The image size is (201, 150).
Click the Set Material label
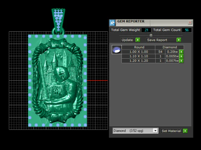tap(171, 131)
